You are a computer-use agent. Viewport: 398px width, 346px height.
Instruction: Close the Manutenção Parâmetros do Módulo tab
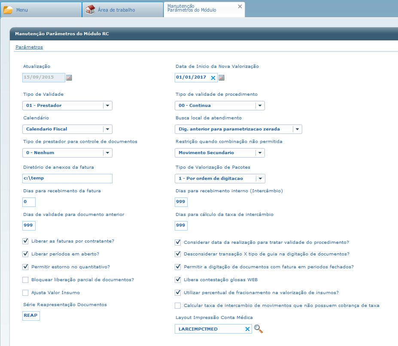[240, 6]
